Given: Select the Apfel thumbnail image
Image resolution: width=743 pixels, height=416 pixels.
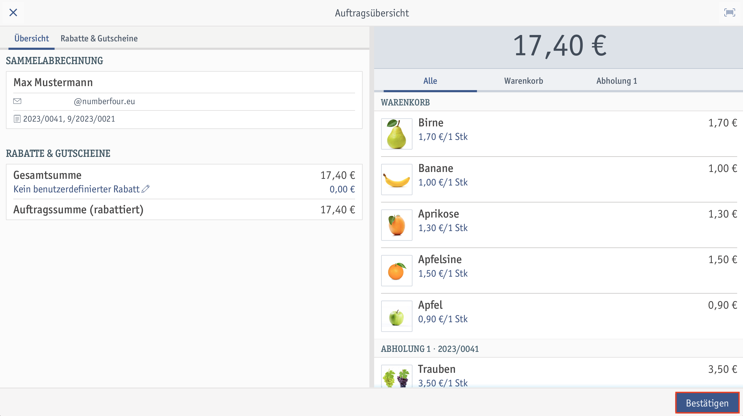Looking at the screenshot, I should [397, 316].
